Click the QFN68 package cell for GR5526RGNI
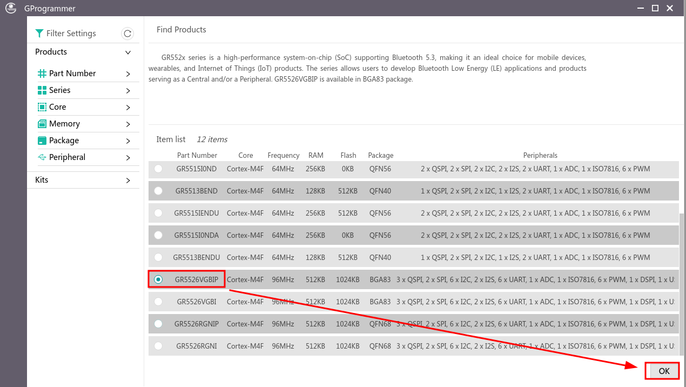Viewport: 686px width, 387px height. 380,346
